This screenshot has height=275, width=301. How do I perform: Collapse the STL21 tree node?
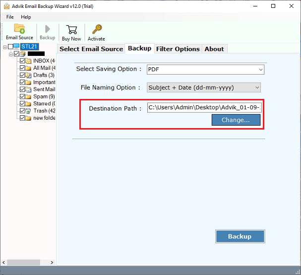[5, 46]
